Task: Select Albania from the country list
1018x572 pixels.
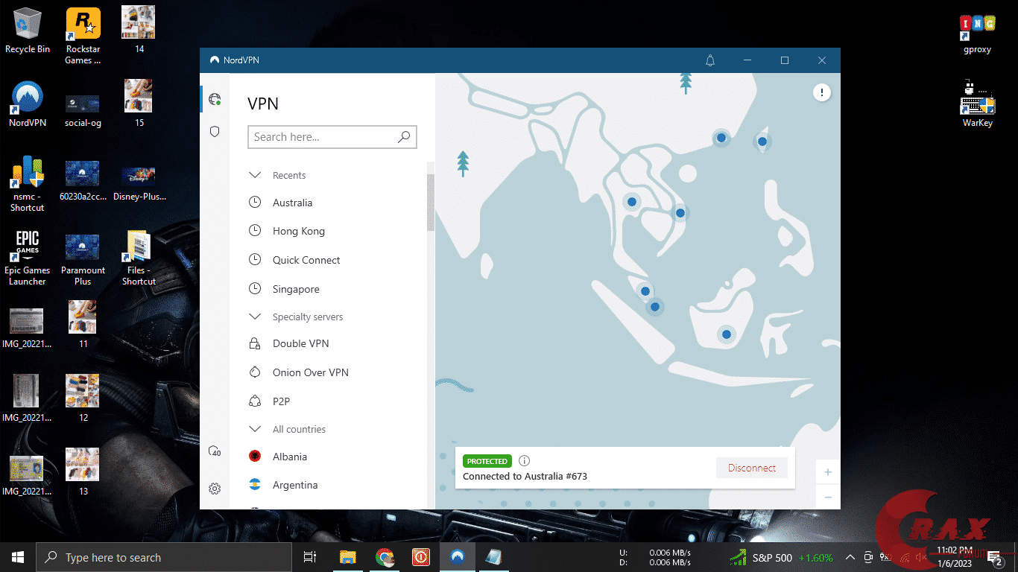Action: tap(291, 456)
